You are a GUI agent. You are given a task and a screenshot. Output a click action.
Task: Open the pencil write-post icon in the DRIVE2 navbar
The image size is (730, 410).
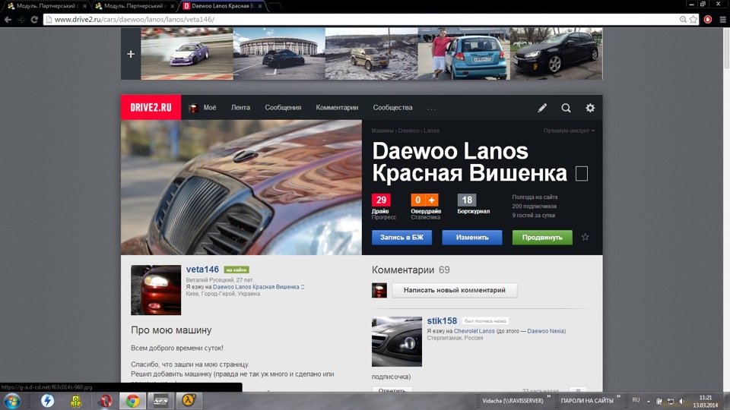click(542, 108)
